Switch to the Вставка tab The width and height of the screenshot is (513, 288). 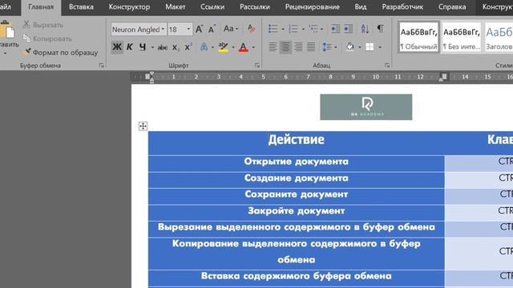pyautogui.click(x=81, y=7)
